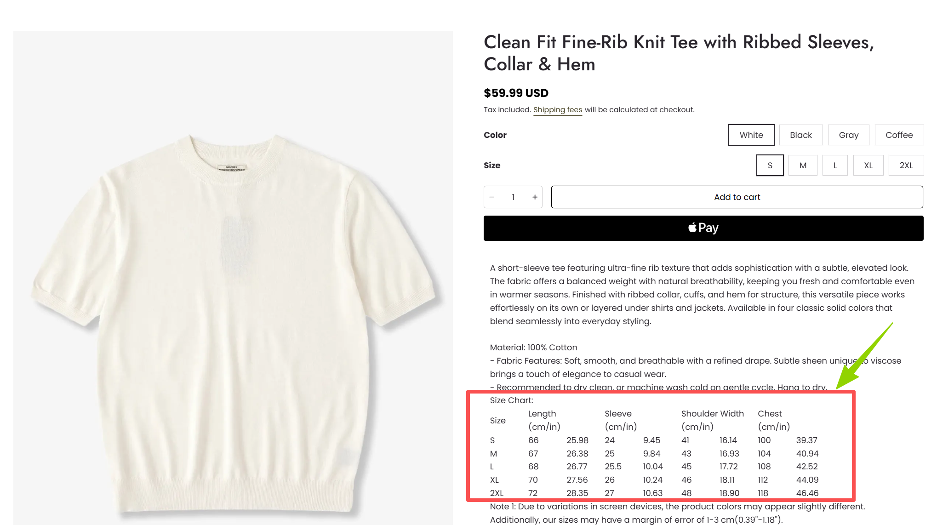Screen dimensions: 937x525
Task: Switch color to Coffee
Action: pos(899,135)
